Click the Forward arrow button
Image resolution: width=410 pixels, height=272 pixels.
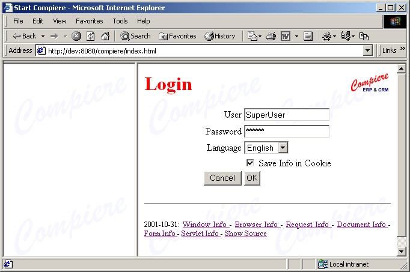click(x=54, y=36)
